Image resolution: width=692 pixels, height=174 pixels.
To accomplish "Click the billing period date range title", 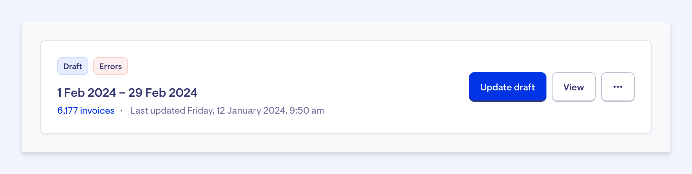I will coord(127,93).
